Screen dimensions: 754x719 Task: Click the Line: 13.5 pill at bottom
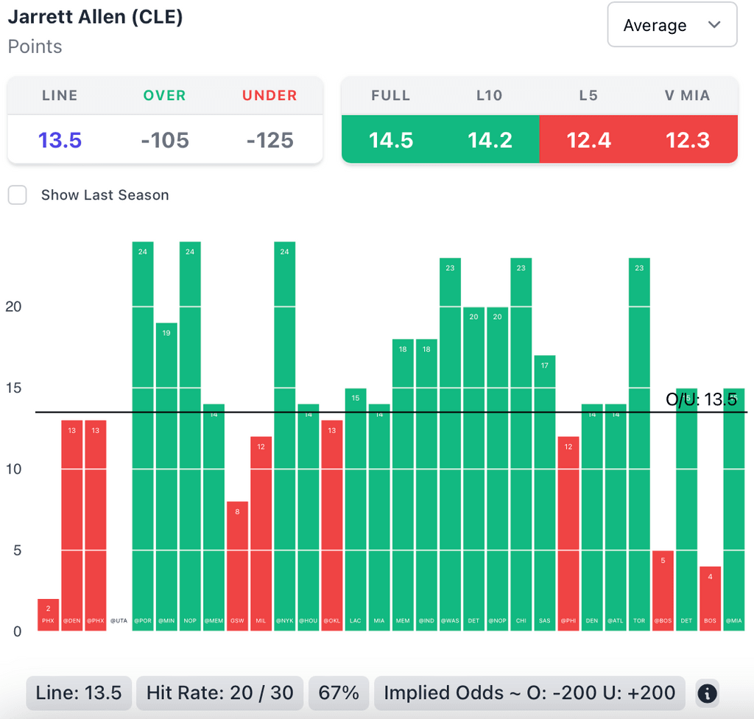(79, 693)
